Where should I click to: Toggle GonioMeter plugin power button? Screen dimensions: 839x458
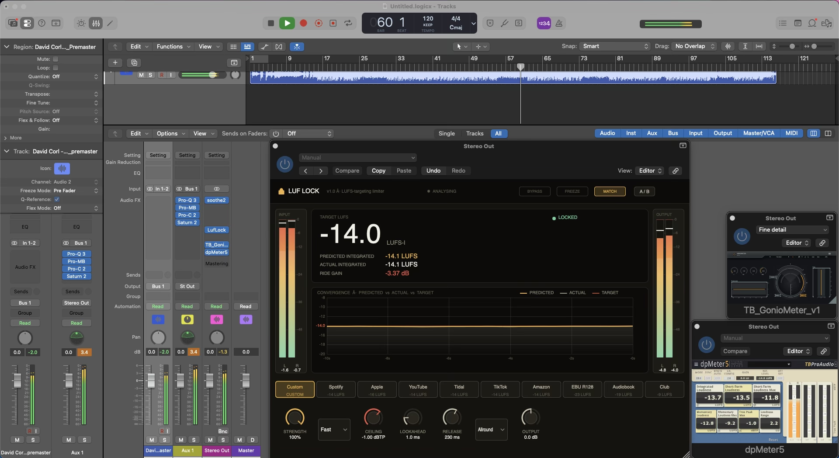[x=742, y=236]
